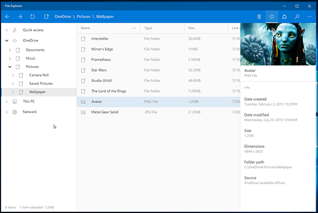This screenshot has height=213, width=318.
Task: Click the 46.6MB size of Studio Ghibli
Action: pyautogui.click(x=194, y=80)
